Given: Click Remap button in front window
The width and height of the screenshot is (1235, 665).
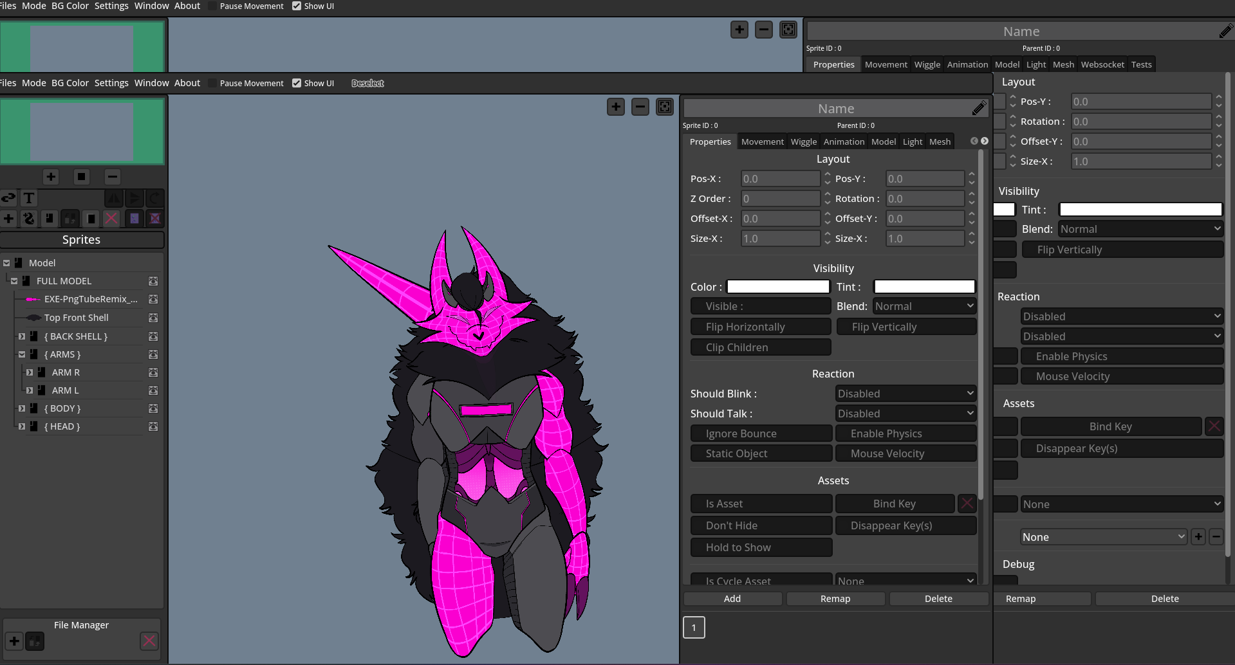Looking at the screenshot, I should click(x=835, y=599).
